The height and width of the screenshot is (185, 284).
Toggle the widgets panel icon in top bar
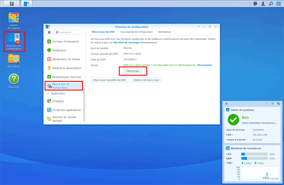279,3
